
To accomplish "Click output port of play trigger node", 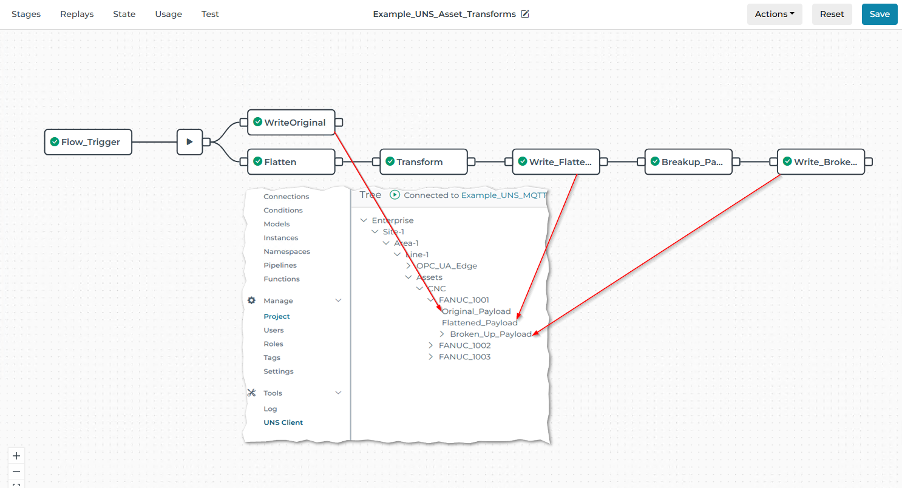I will pyautogui.click(x=206, y=142).
